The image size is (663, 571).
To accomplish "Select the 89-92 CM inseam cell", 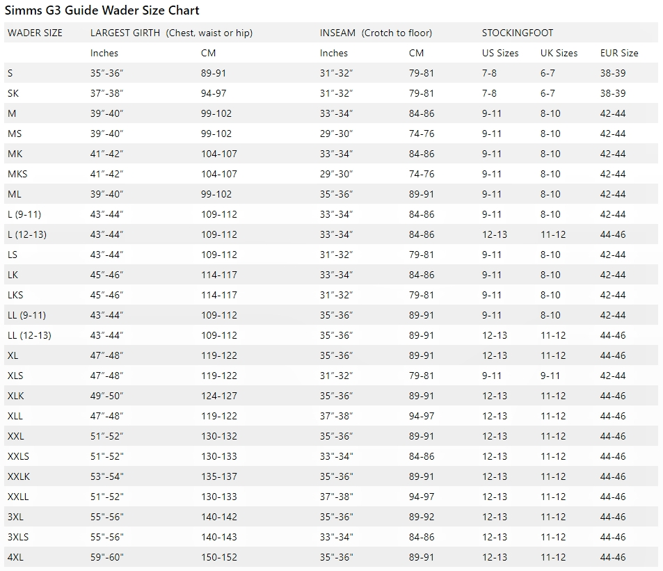I will [x=421, y=517].
